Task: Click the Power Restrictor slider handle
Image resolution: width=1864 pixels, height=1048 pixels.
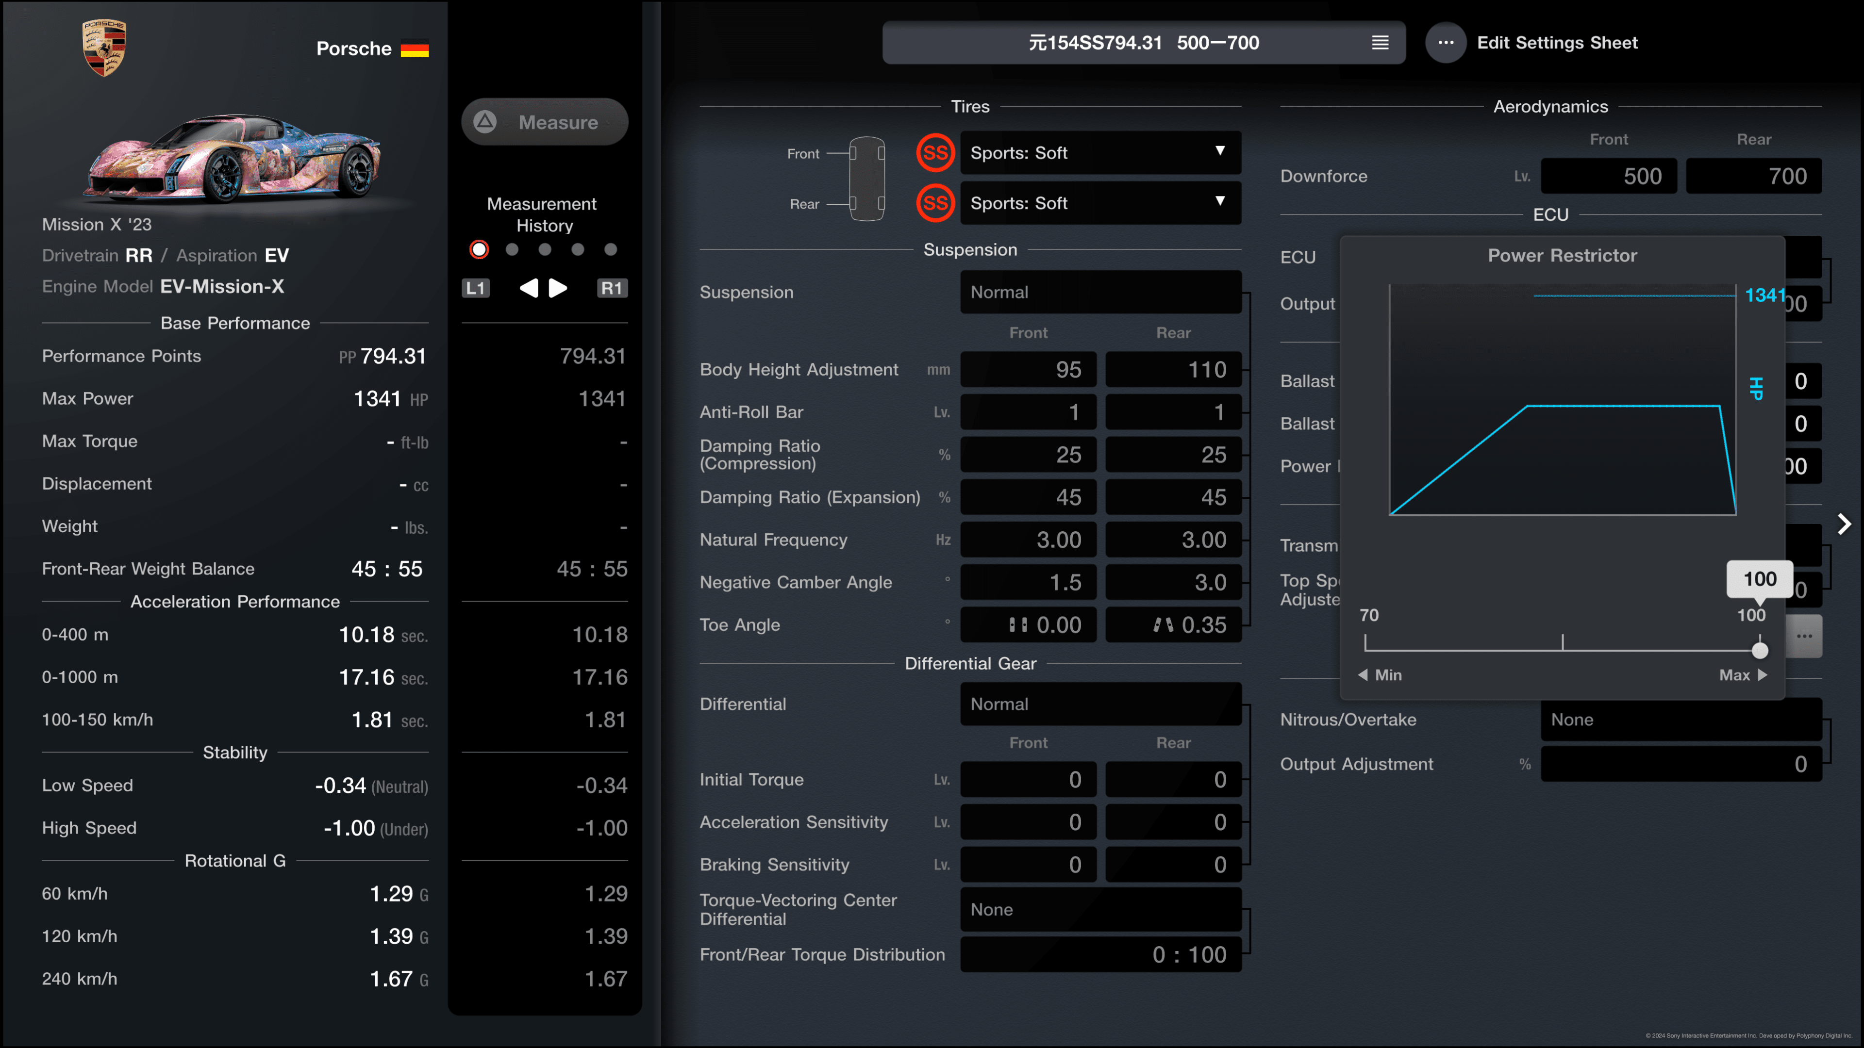Action: (x=1760, y=650)
